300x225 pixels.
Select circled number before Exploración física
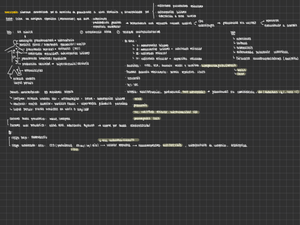(82, 32)
